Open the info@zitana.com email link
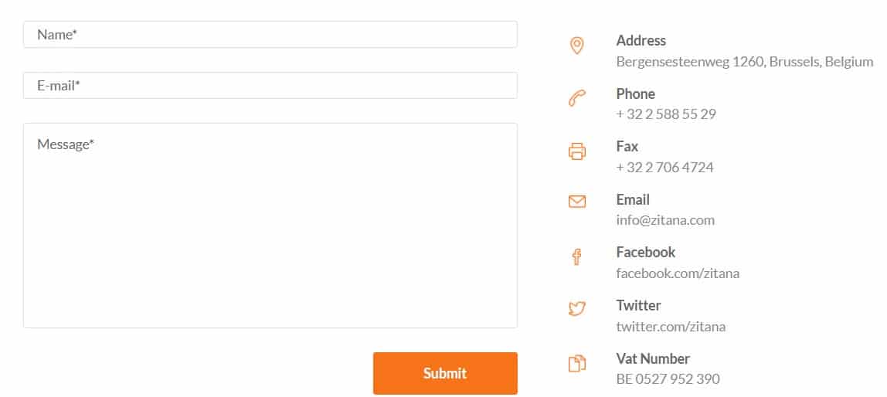The height and width of the screenshot is (397, 887). point(665,220)
